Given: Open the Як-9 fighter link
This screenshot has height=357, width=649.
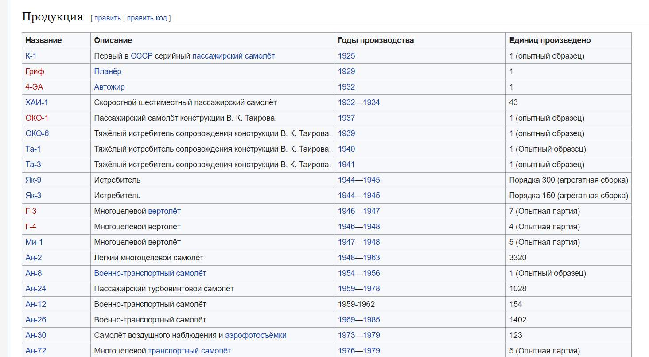Looking at the screenshot, I should [34, 180].
